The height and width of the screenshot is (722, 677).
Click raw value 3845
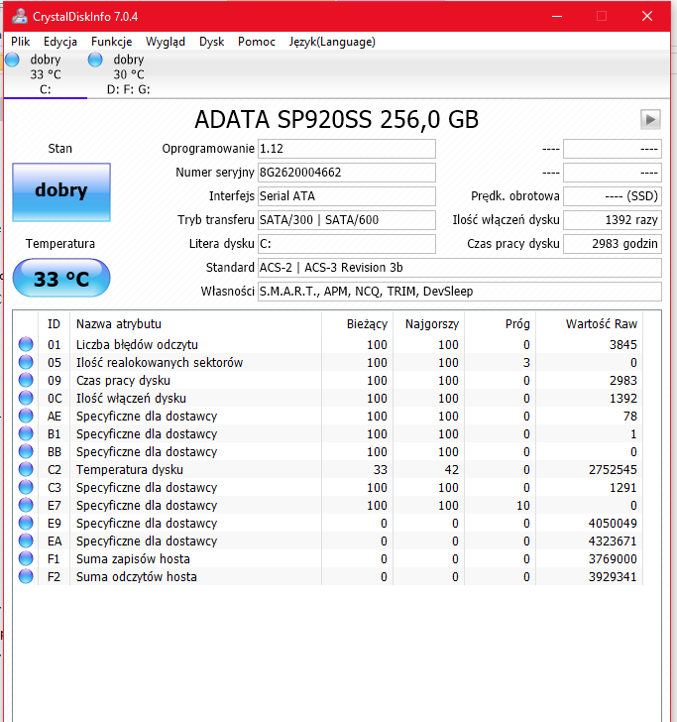pyautogui.click(x=623, y=344)
